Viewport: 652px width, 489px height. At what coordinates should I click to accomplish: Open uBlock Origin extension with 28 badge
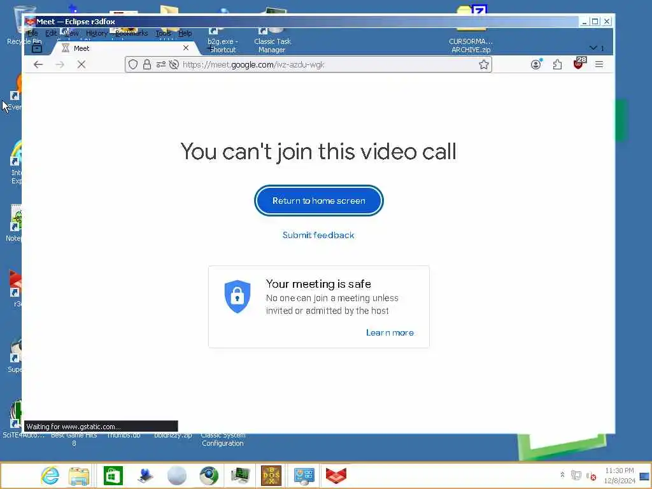(x=579, y=64)
